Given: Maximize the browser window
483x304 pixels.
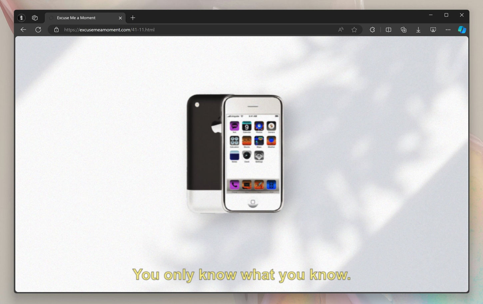Looking at the screenshot, I should click(446, 15).
